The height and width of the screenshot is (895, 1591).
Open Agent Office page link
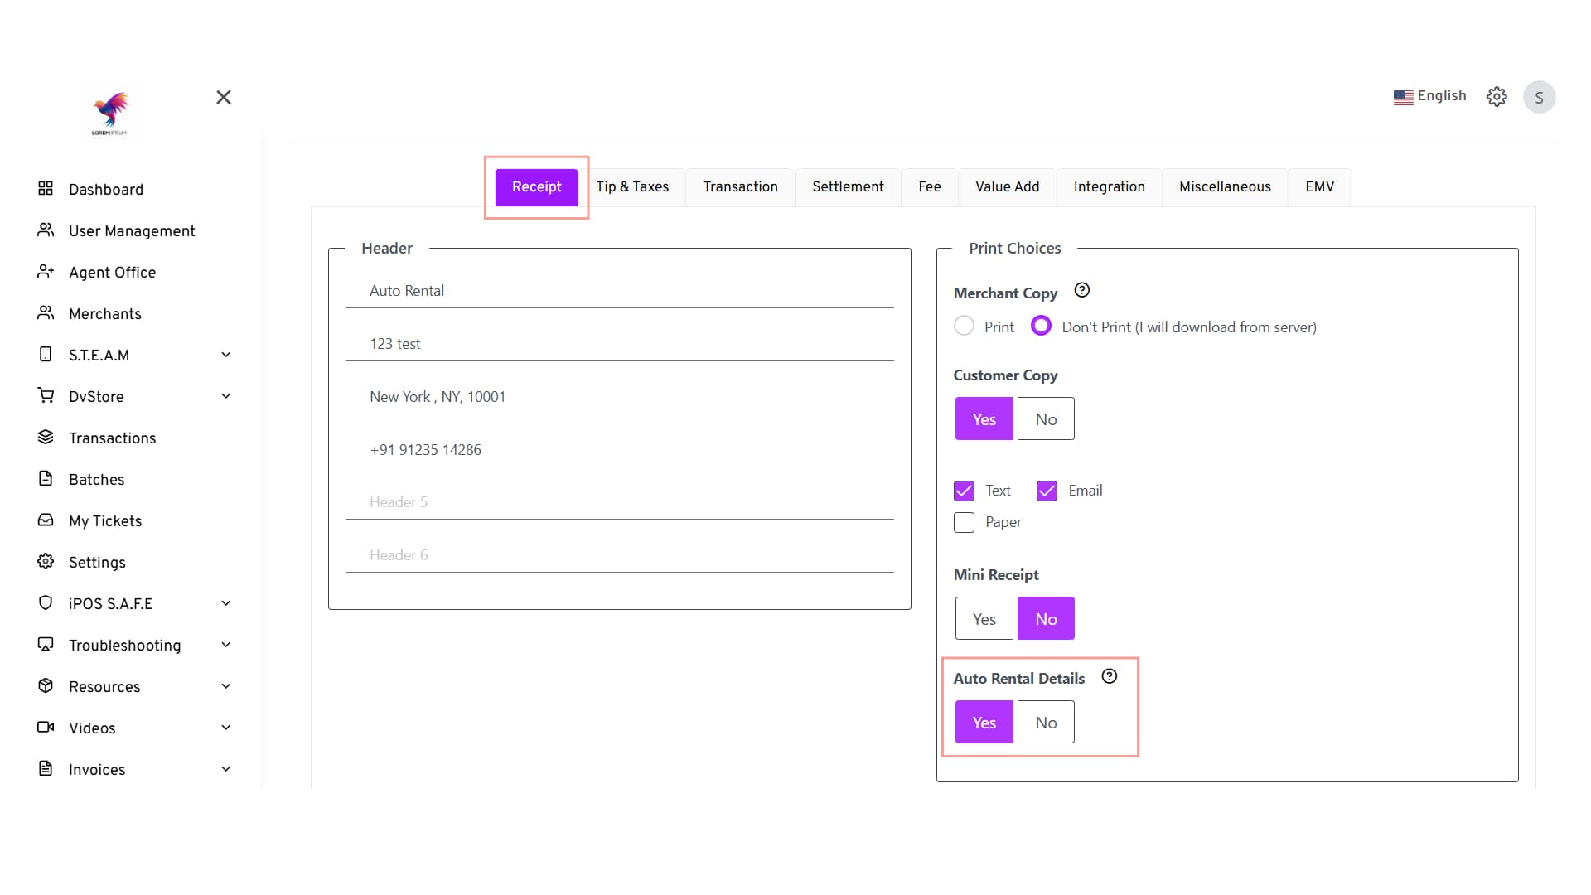point(112,273)
